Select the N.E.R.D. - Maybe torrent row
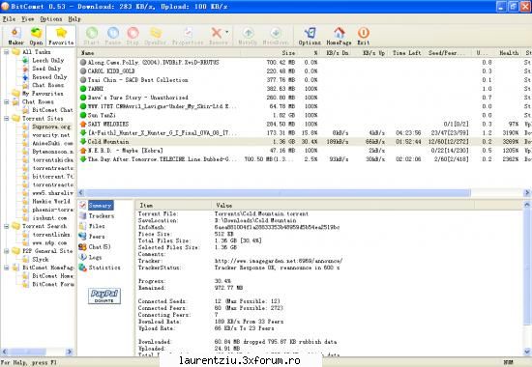This screenshot has height=367, width=532. pyautogui.click(x=305, y=151)
